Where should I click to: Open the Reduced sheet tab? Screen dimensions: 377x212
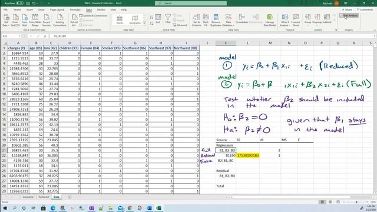point(44,197)
